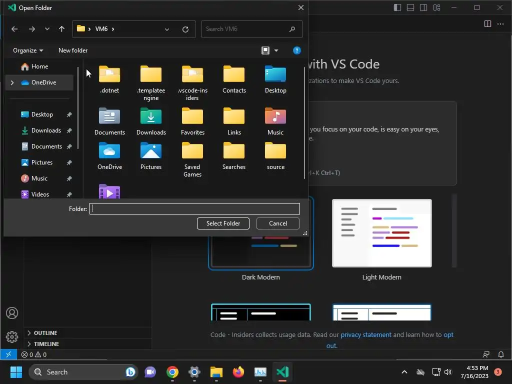Choose the Light Modern theme thumbnail

[x=381, y=233]
